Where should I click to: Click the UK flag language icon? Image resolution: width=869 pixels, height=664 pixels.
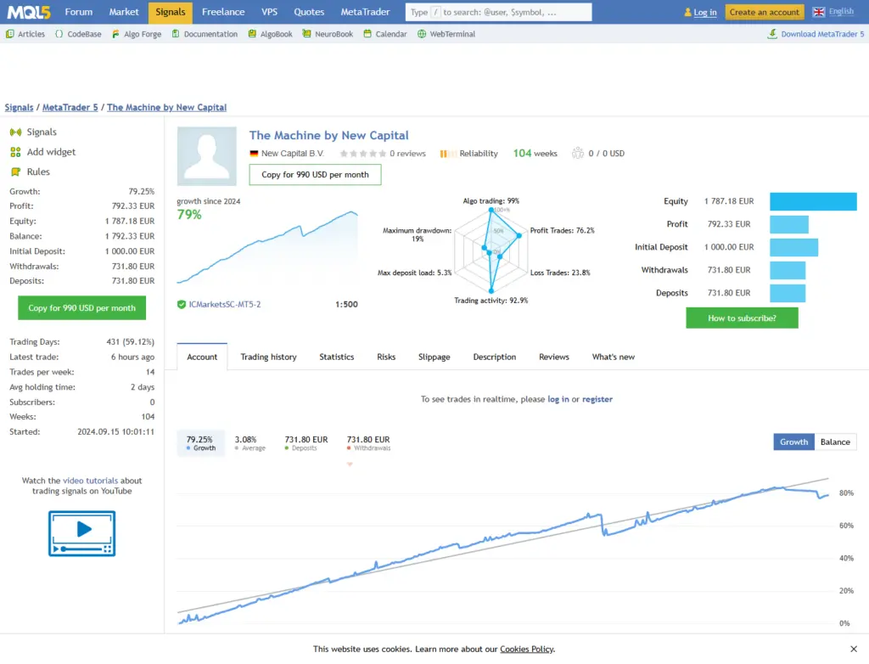pyautogui.click(x=819, y=12)
